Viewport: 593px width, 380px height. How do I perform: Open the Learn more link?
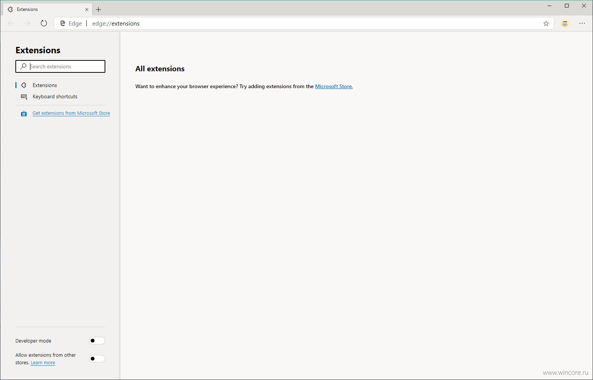click(43, 363)
